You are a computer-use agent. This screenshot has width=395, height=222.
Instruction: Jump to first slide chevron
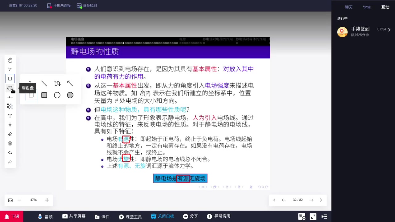(x=274, y=200)
